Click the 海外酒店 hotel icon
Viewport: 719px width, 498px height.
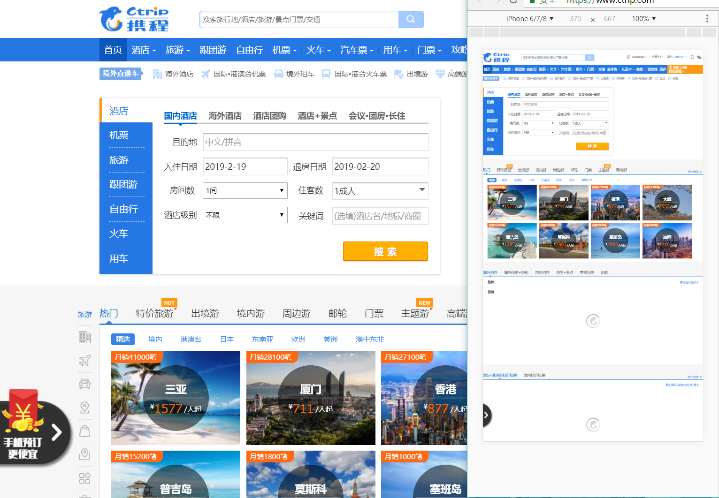pyautogui.click(x=158, y=74)
